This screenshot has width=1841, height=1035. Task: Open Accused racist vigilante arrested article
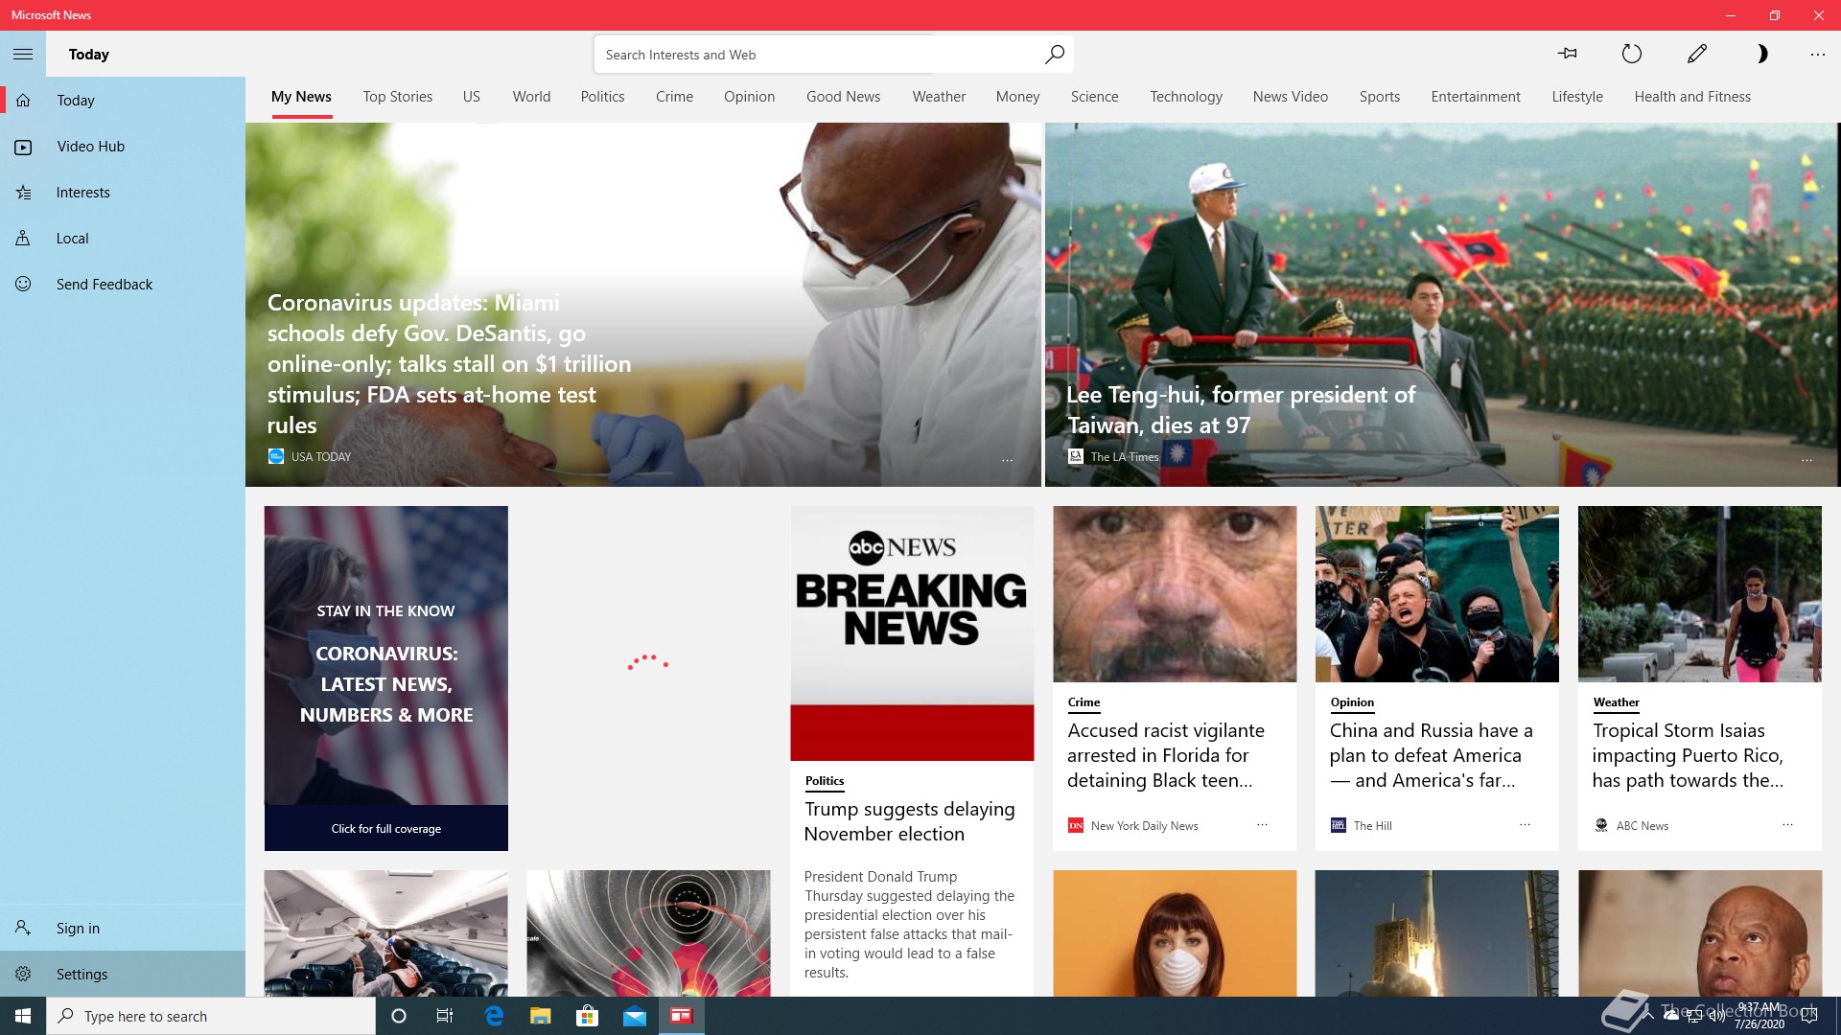pyautogui.click(x=1165, y=755)
